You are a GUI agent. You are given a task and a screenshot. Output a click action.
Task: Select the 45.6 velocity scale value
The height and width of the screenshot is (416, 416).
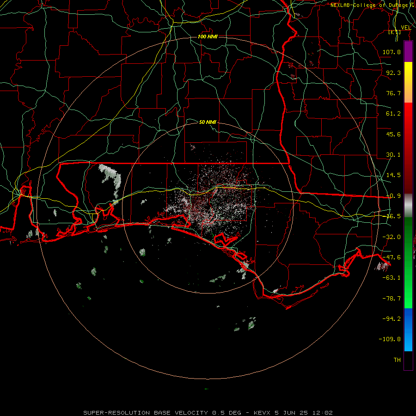(x=393, y=134)
